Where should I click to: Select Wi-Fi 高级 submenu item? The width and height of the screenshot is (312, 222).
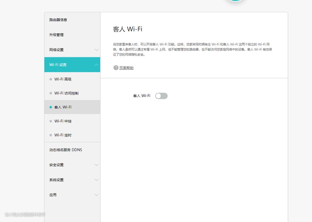tap(63, 79)
